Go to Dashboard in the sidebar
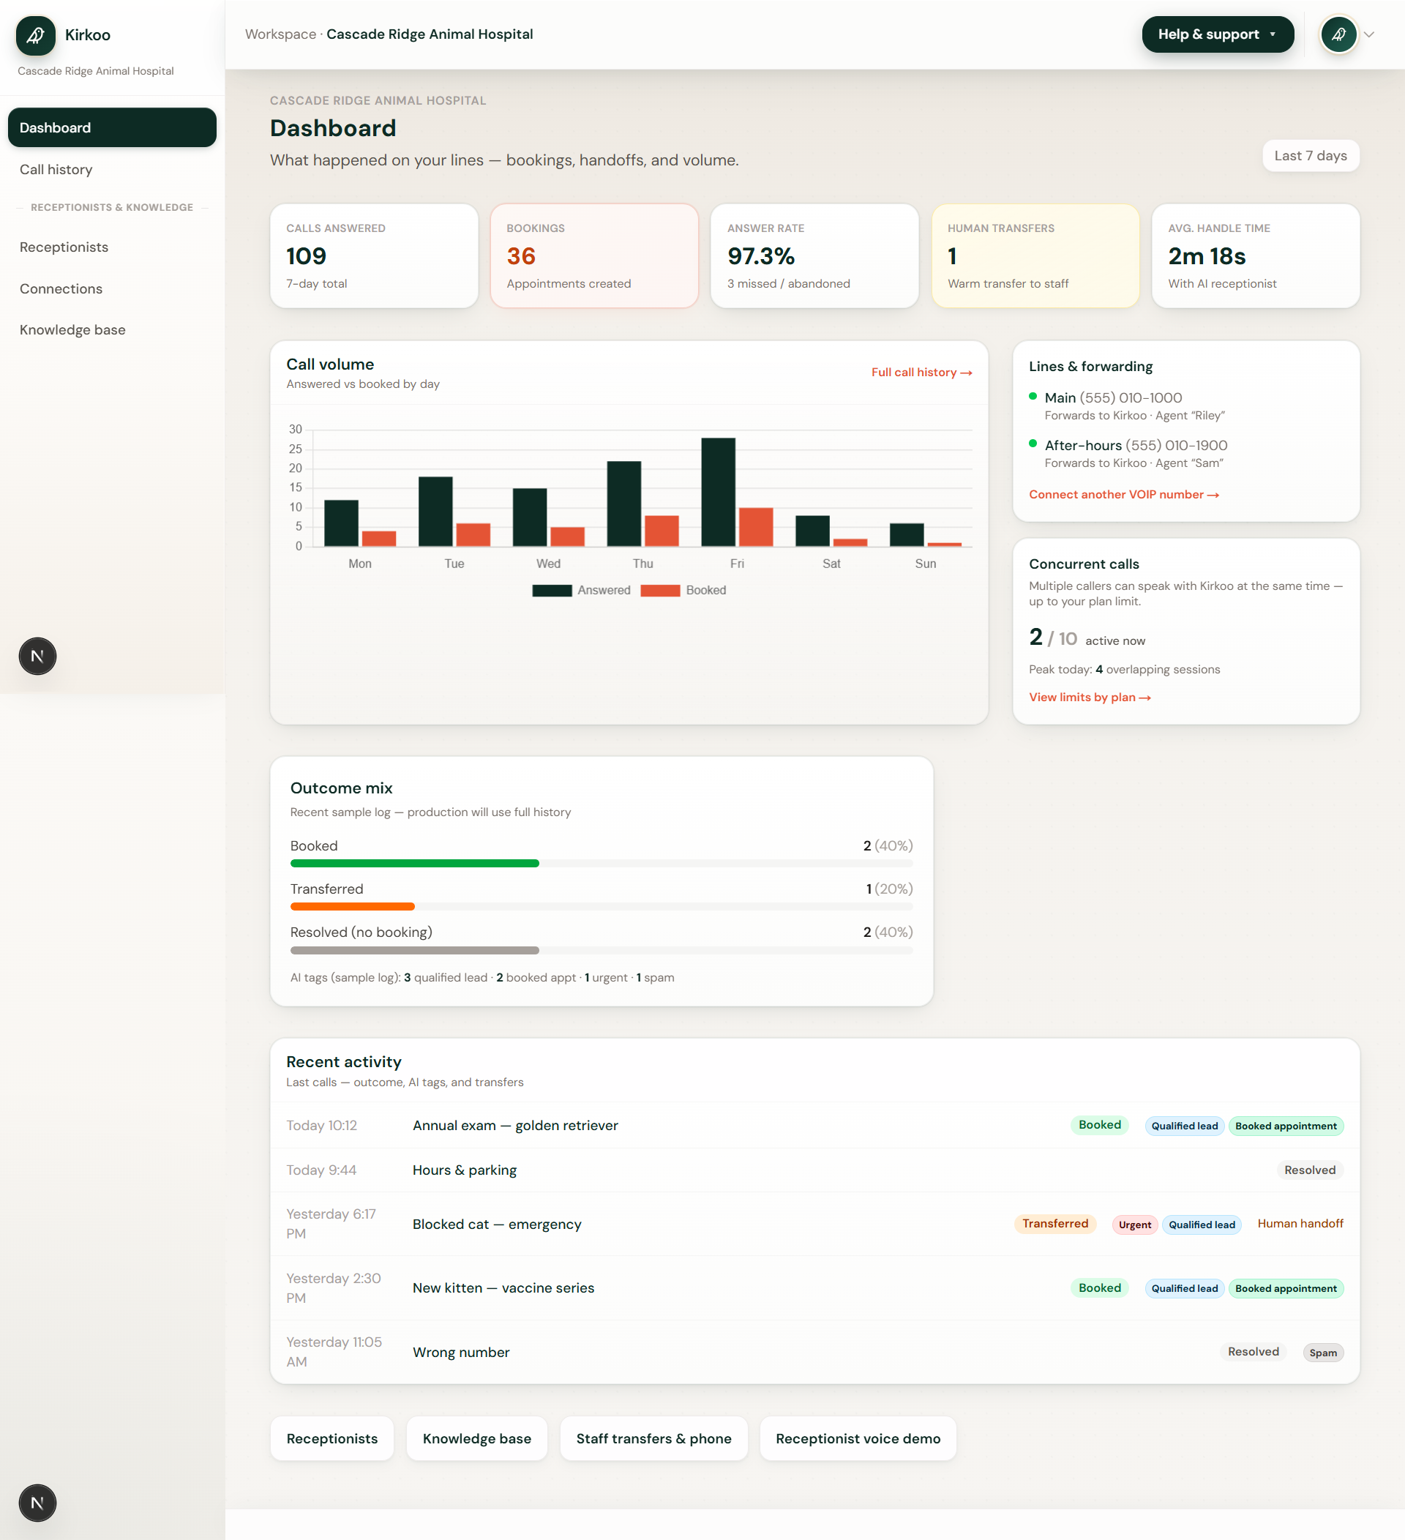This screenshot has height=1540, width=1405. 112,127
